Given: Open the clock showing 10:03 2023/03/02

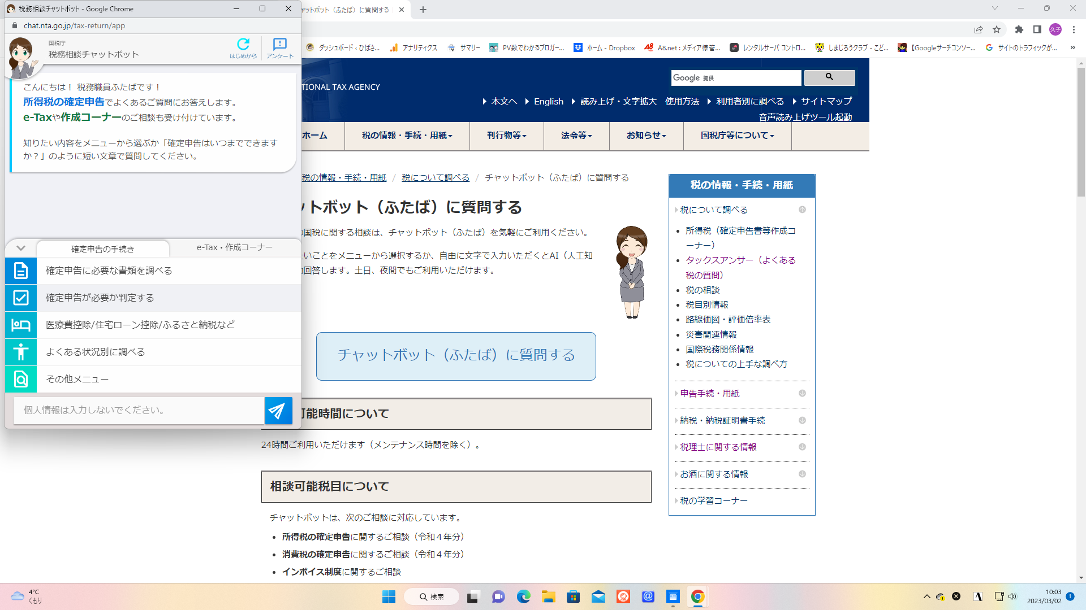Looking at the screenshot, I should coord(1044,596).
